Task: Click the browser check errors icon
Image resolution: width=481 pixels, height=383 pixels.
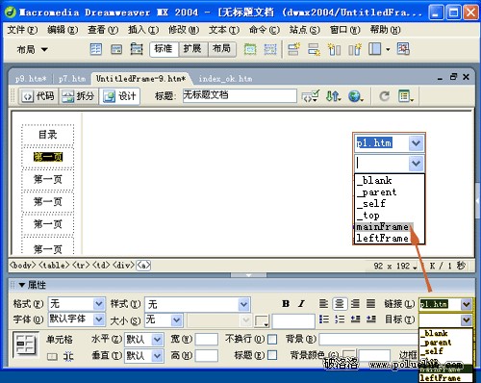Action: [x=310, y=96]
